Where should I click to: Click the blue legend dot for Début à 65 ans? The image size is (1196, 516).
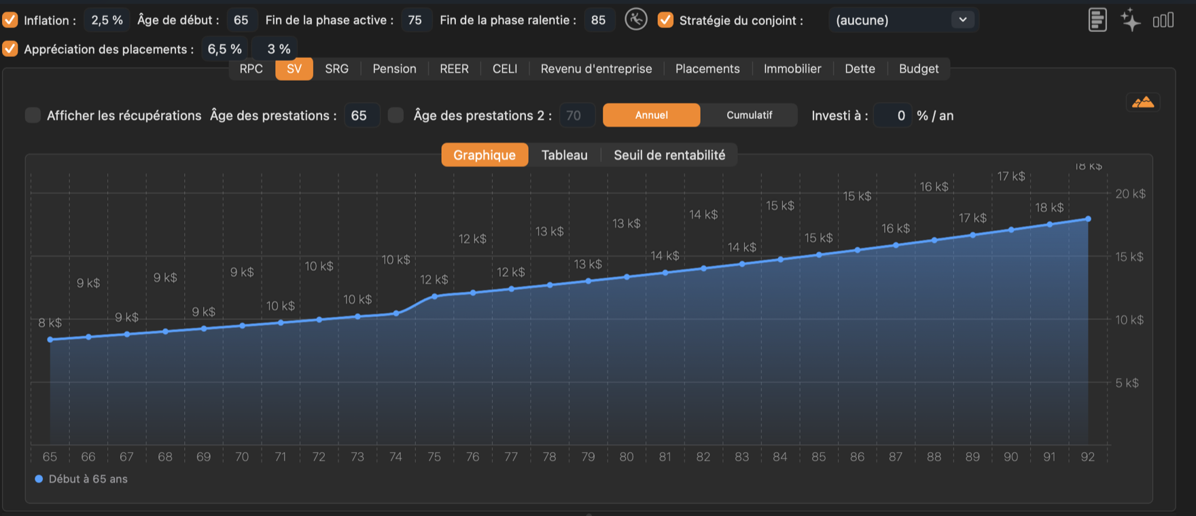click(x=39, y=479)
